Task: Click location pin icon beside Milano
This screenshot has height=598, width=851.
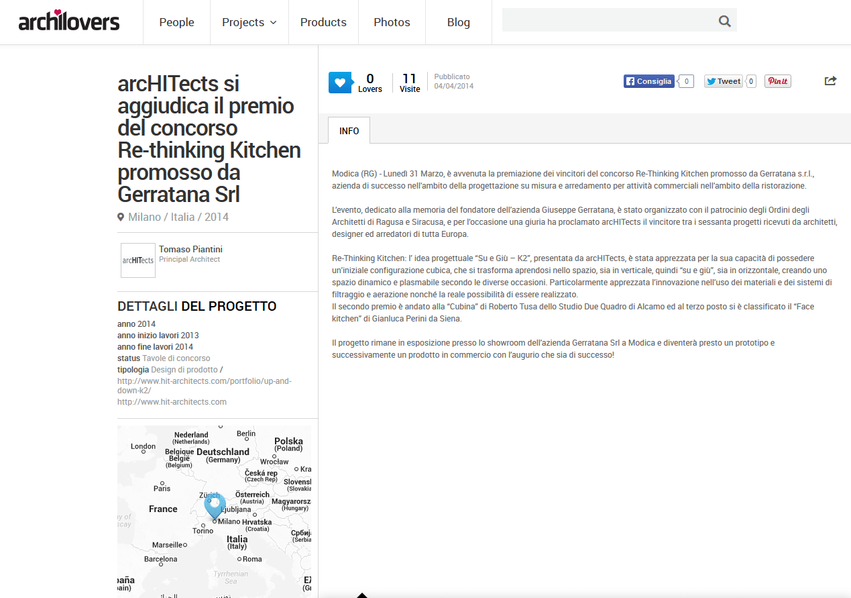Action: point(121,217)
